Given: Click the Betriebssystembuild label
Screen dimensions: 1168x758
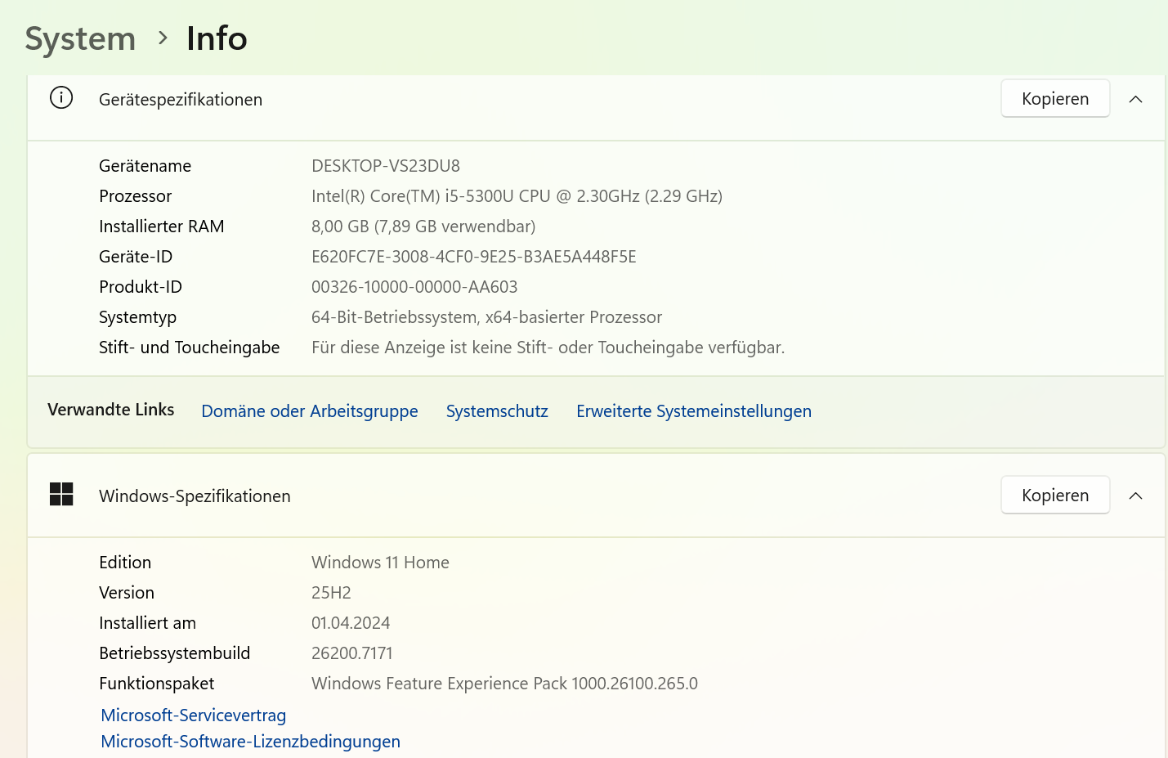Looking at the screenshot, I should [174, 653].
